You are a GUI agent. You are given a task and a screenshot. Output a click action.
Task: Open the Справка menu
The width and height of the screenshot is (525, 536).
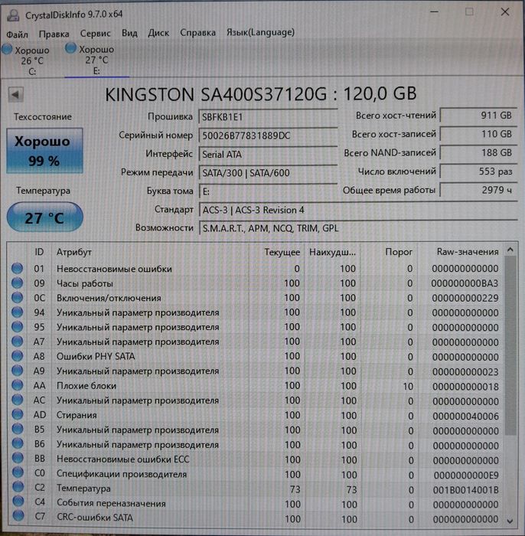(x=197, y=32)
